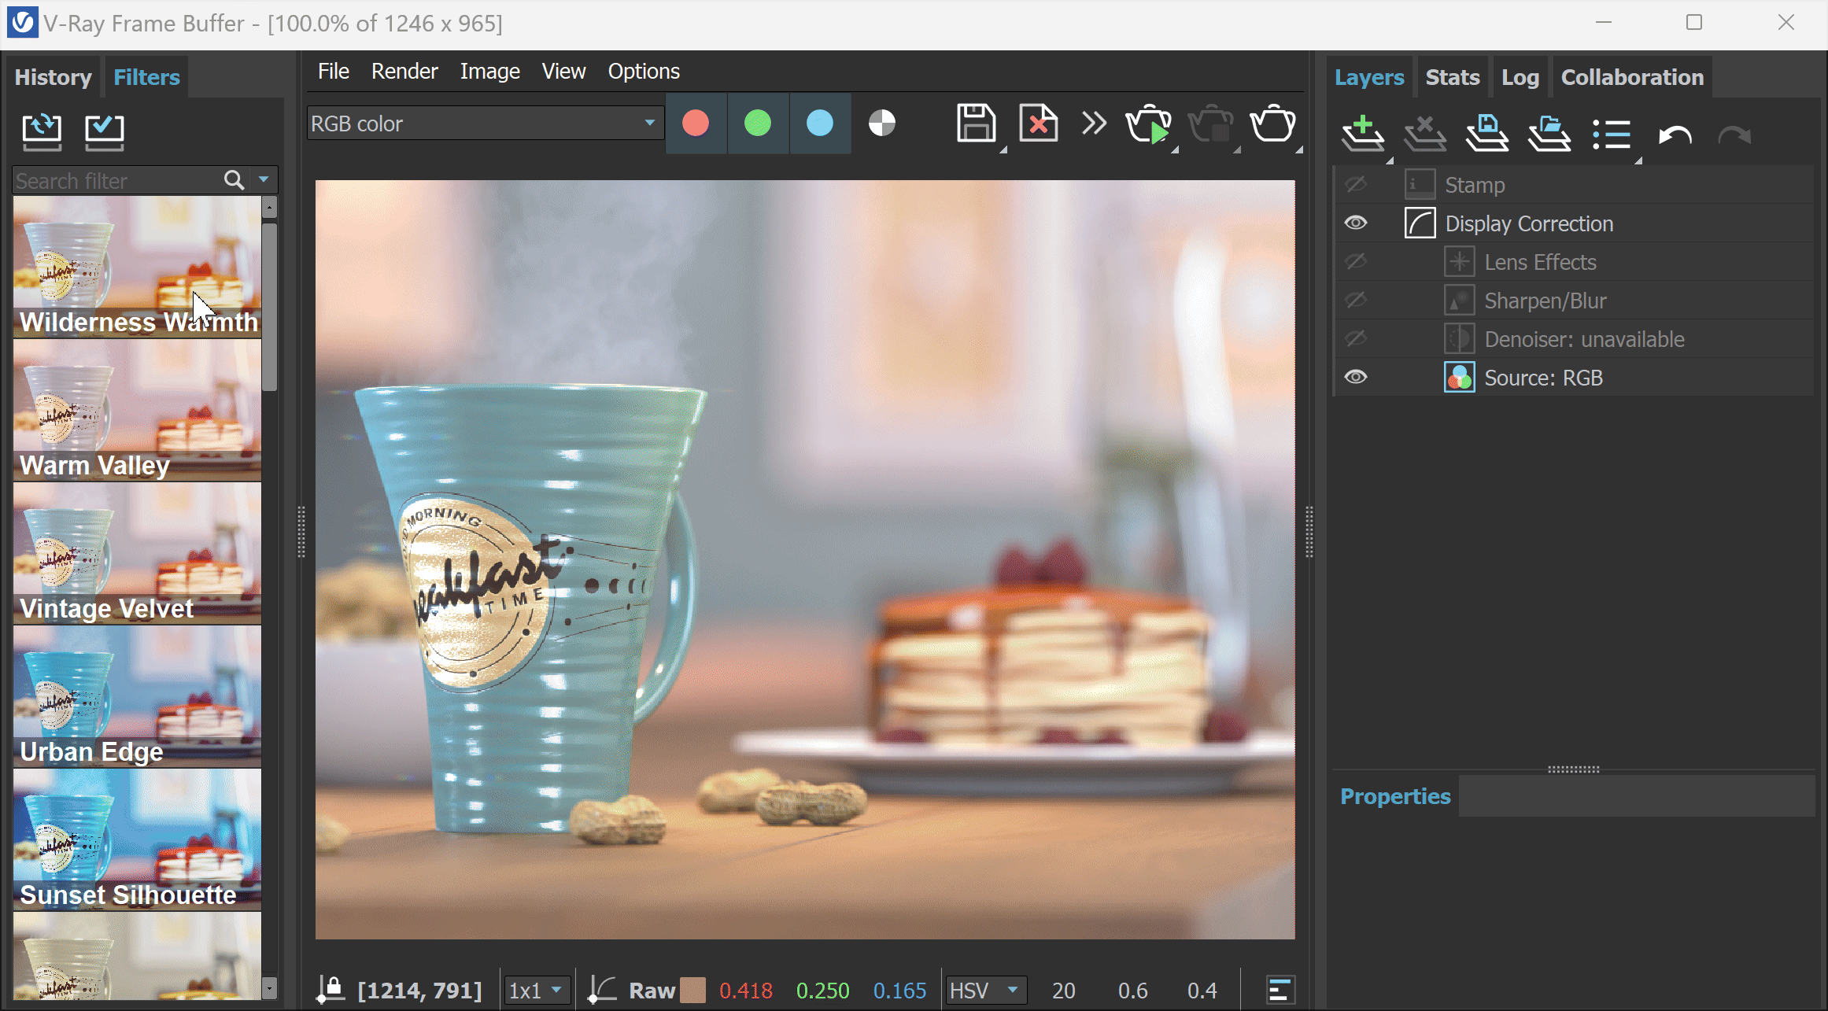Click filter list scrollbar down arrow
This screenshot has width=1828, height=1011.
coord(269,988)
